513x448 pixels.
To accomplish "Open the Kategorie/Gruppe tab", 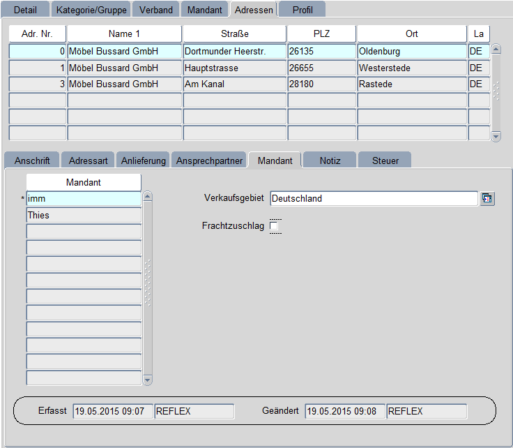I will 91,10.
